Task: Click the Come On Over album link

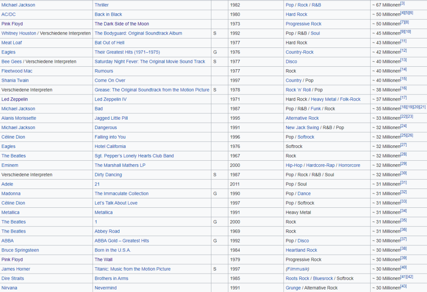Action: 110,80
